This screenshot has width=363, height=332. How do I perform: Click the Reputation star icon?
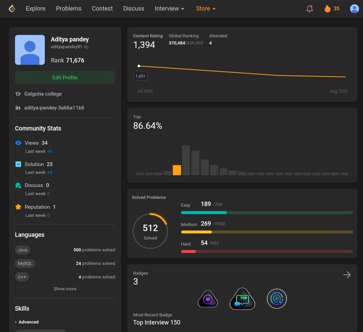coord(18,207)
